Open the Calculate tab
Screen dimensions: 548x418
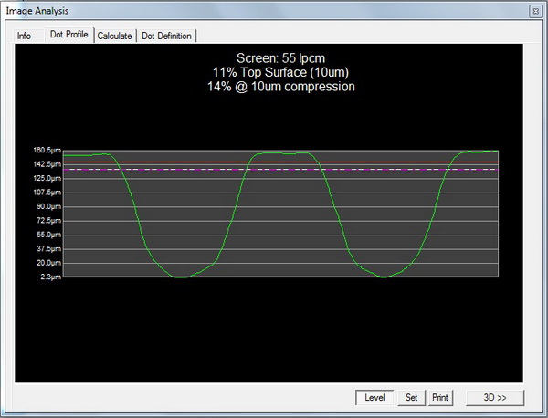tap(115, 36)
